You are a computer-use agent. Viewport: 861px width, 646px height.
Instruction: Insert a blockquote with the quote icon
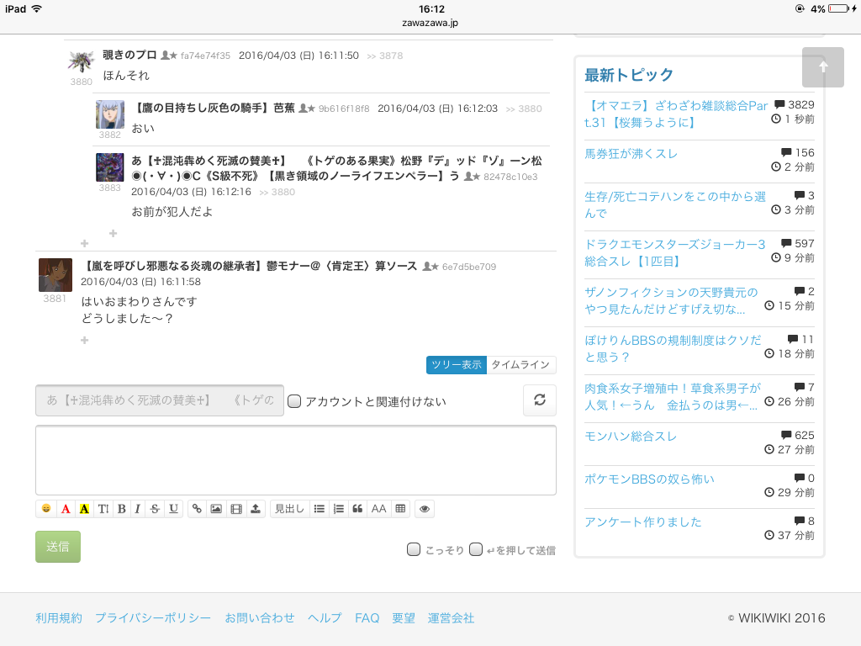357,509
